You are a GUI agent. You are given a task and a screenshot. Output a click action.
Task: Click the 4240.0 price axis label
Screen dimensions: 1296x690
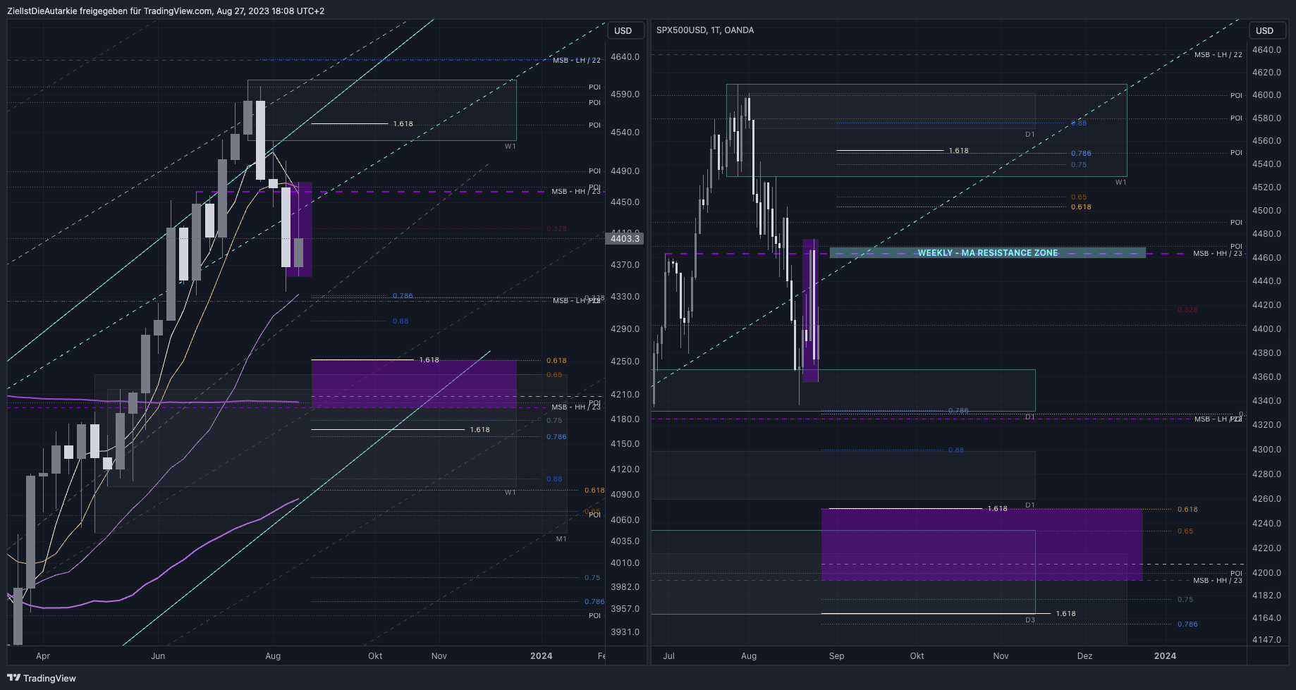pos(1266,524)
